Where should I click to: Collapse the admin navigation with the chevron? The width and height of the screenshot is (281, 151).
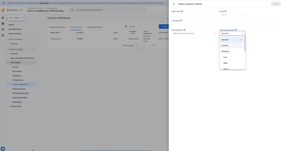[33, 150]
